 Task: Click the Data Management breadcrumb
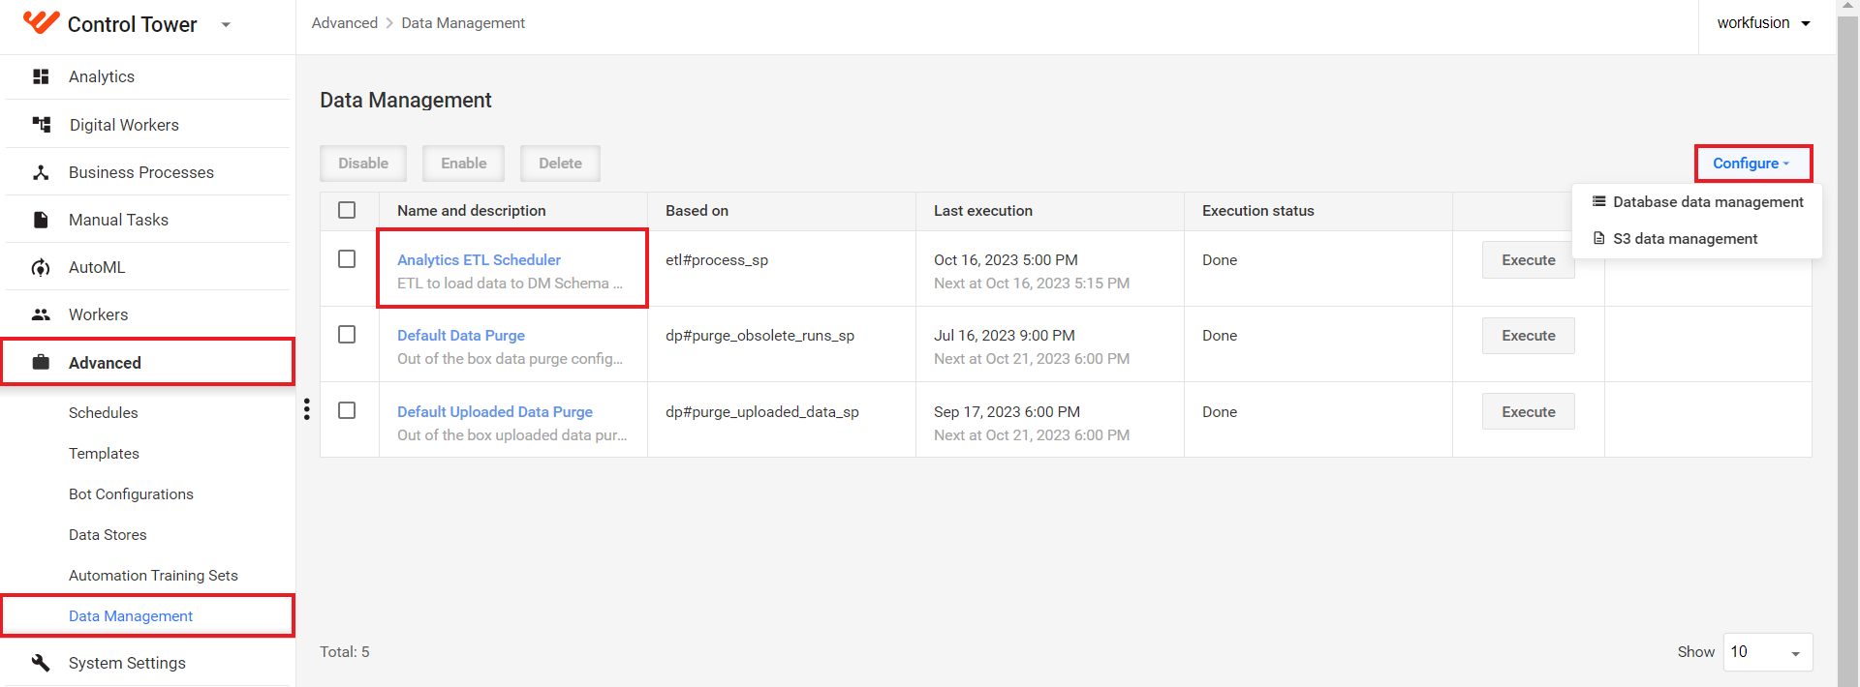pyautogui.click(x=463, y=22)
